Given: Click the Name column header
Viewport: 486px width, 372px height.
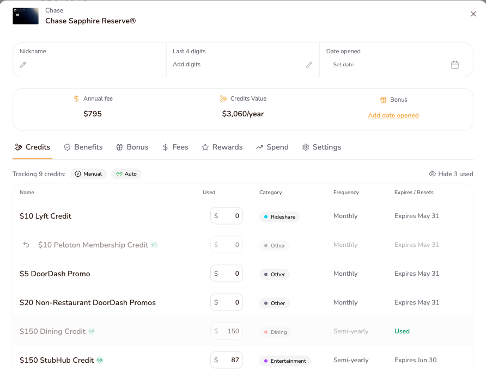Looking at the screenshot, I should point(27,192).
